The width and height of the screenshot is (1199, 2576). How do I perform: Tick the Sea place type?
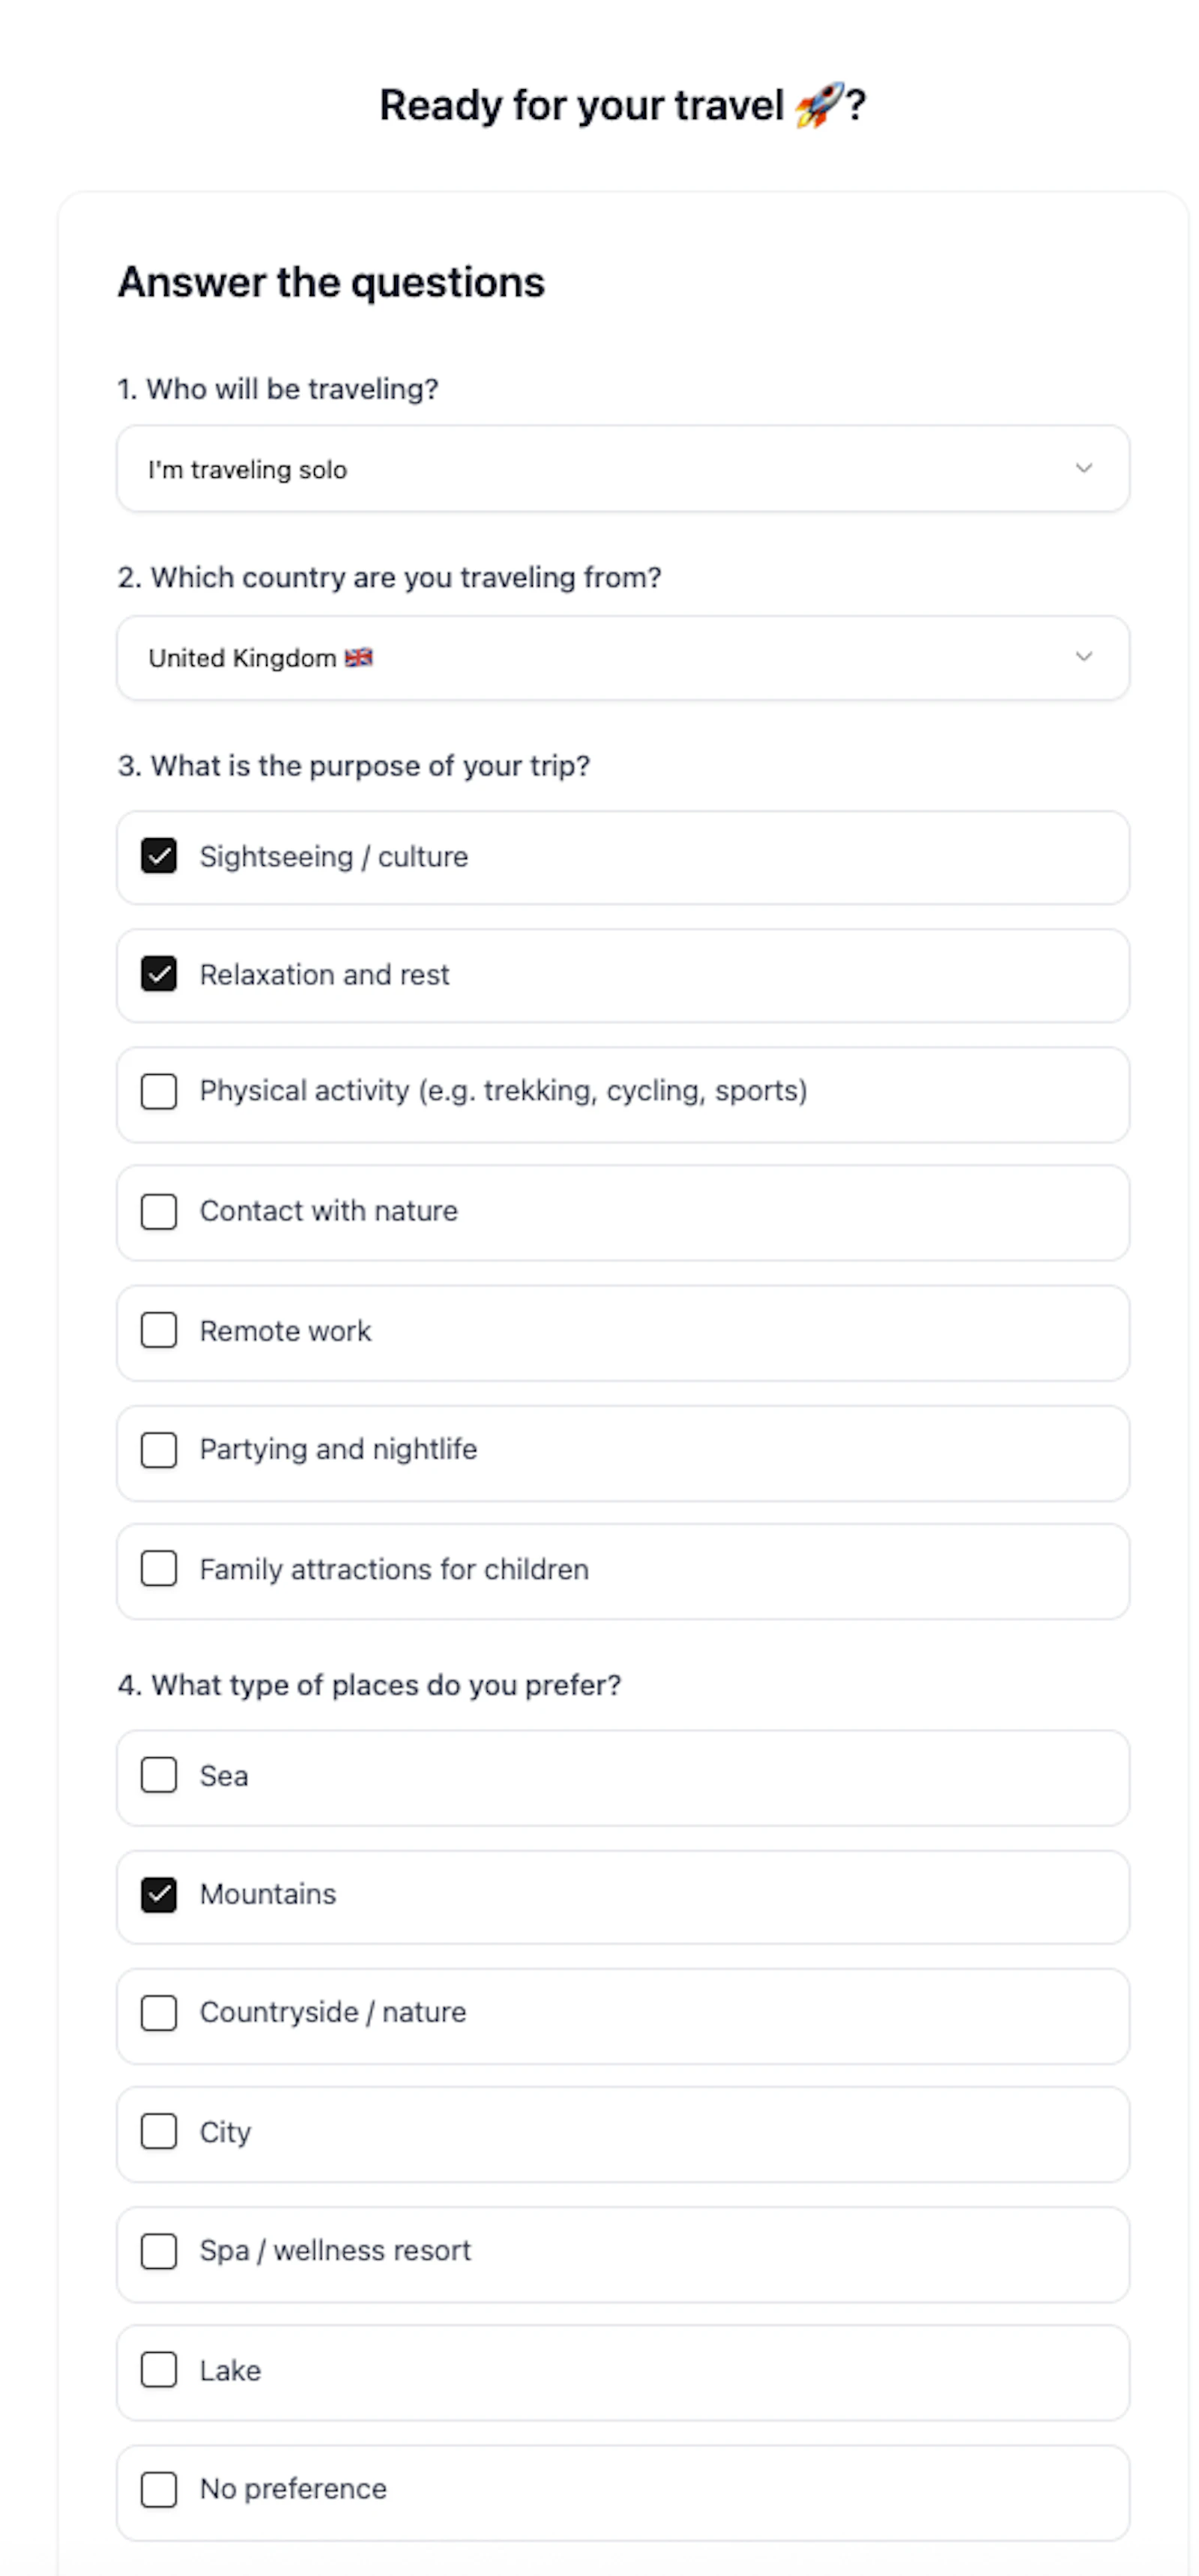[159, 1776]
